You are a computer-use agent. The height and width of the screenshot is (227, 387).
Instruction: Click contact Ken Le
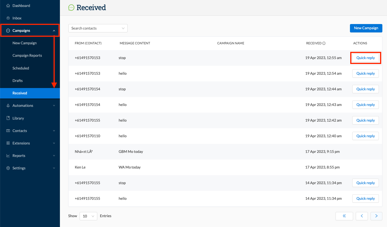[80, 167]
